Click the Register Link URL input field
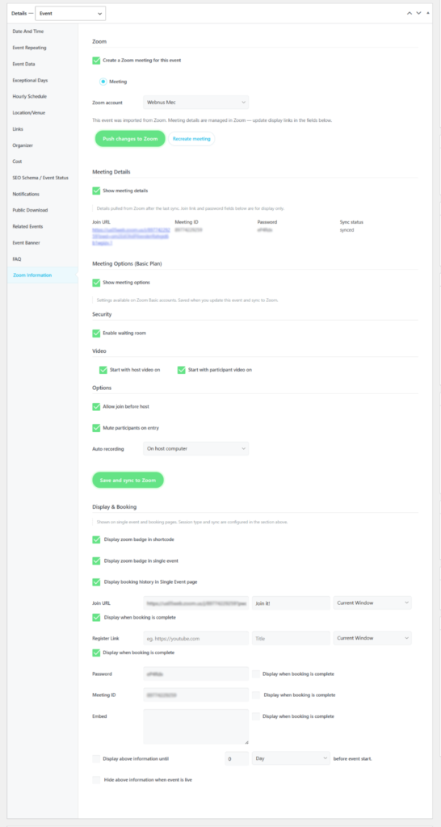The image size is (441, 827). coord(195,638)
